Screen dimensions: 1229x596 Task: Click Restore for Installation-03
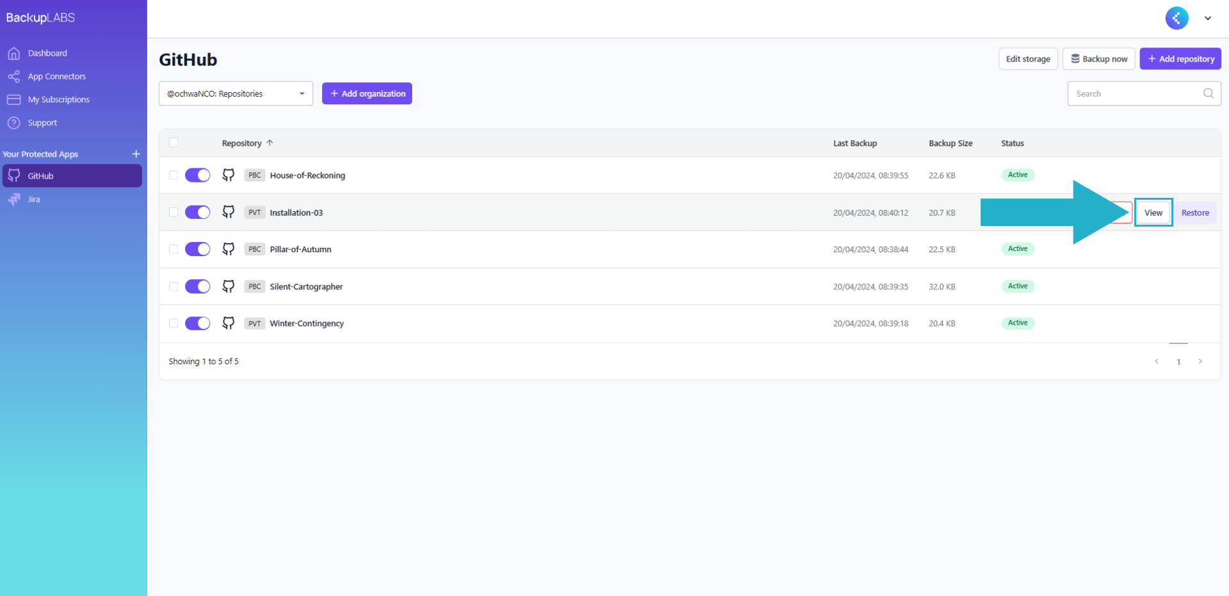(x=1195, y=213)
